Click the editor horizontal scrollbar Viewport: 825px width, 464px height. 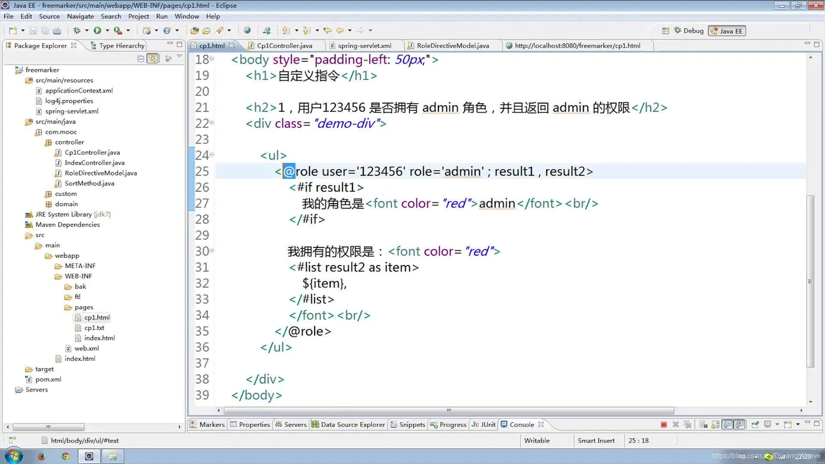448,410
